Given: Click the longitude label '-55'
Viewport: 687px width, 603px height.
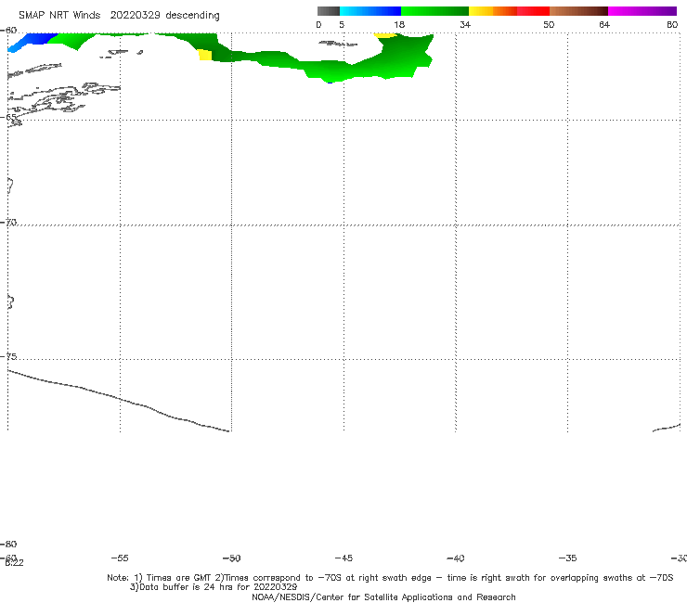Looking at the screenshot, I should click(120, 558).
